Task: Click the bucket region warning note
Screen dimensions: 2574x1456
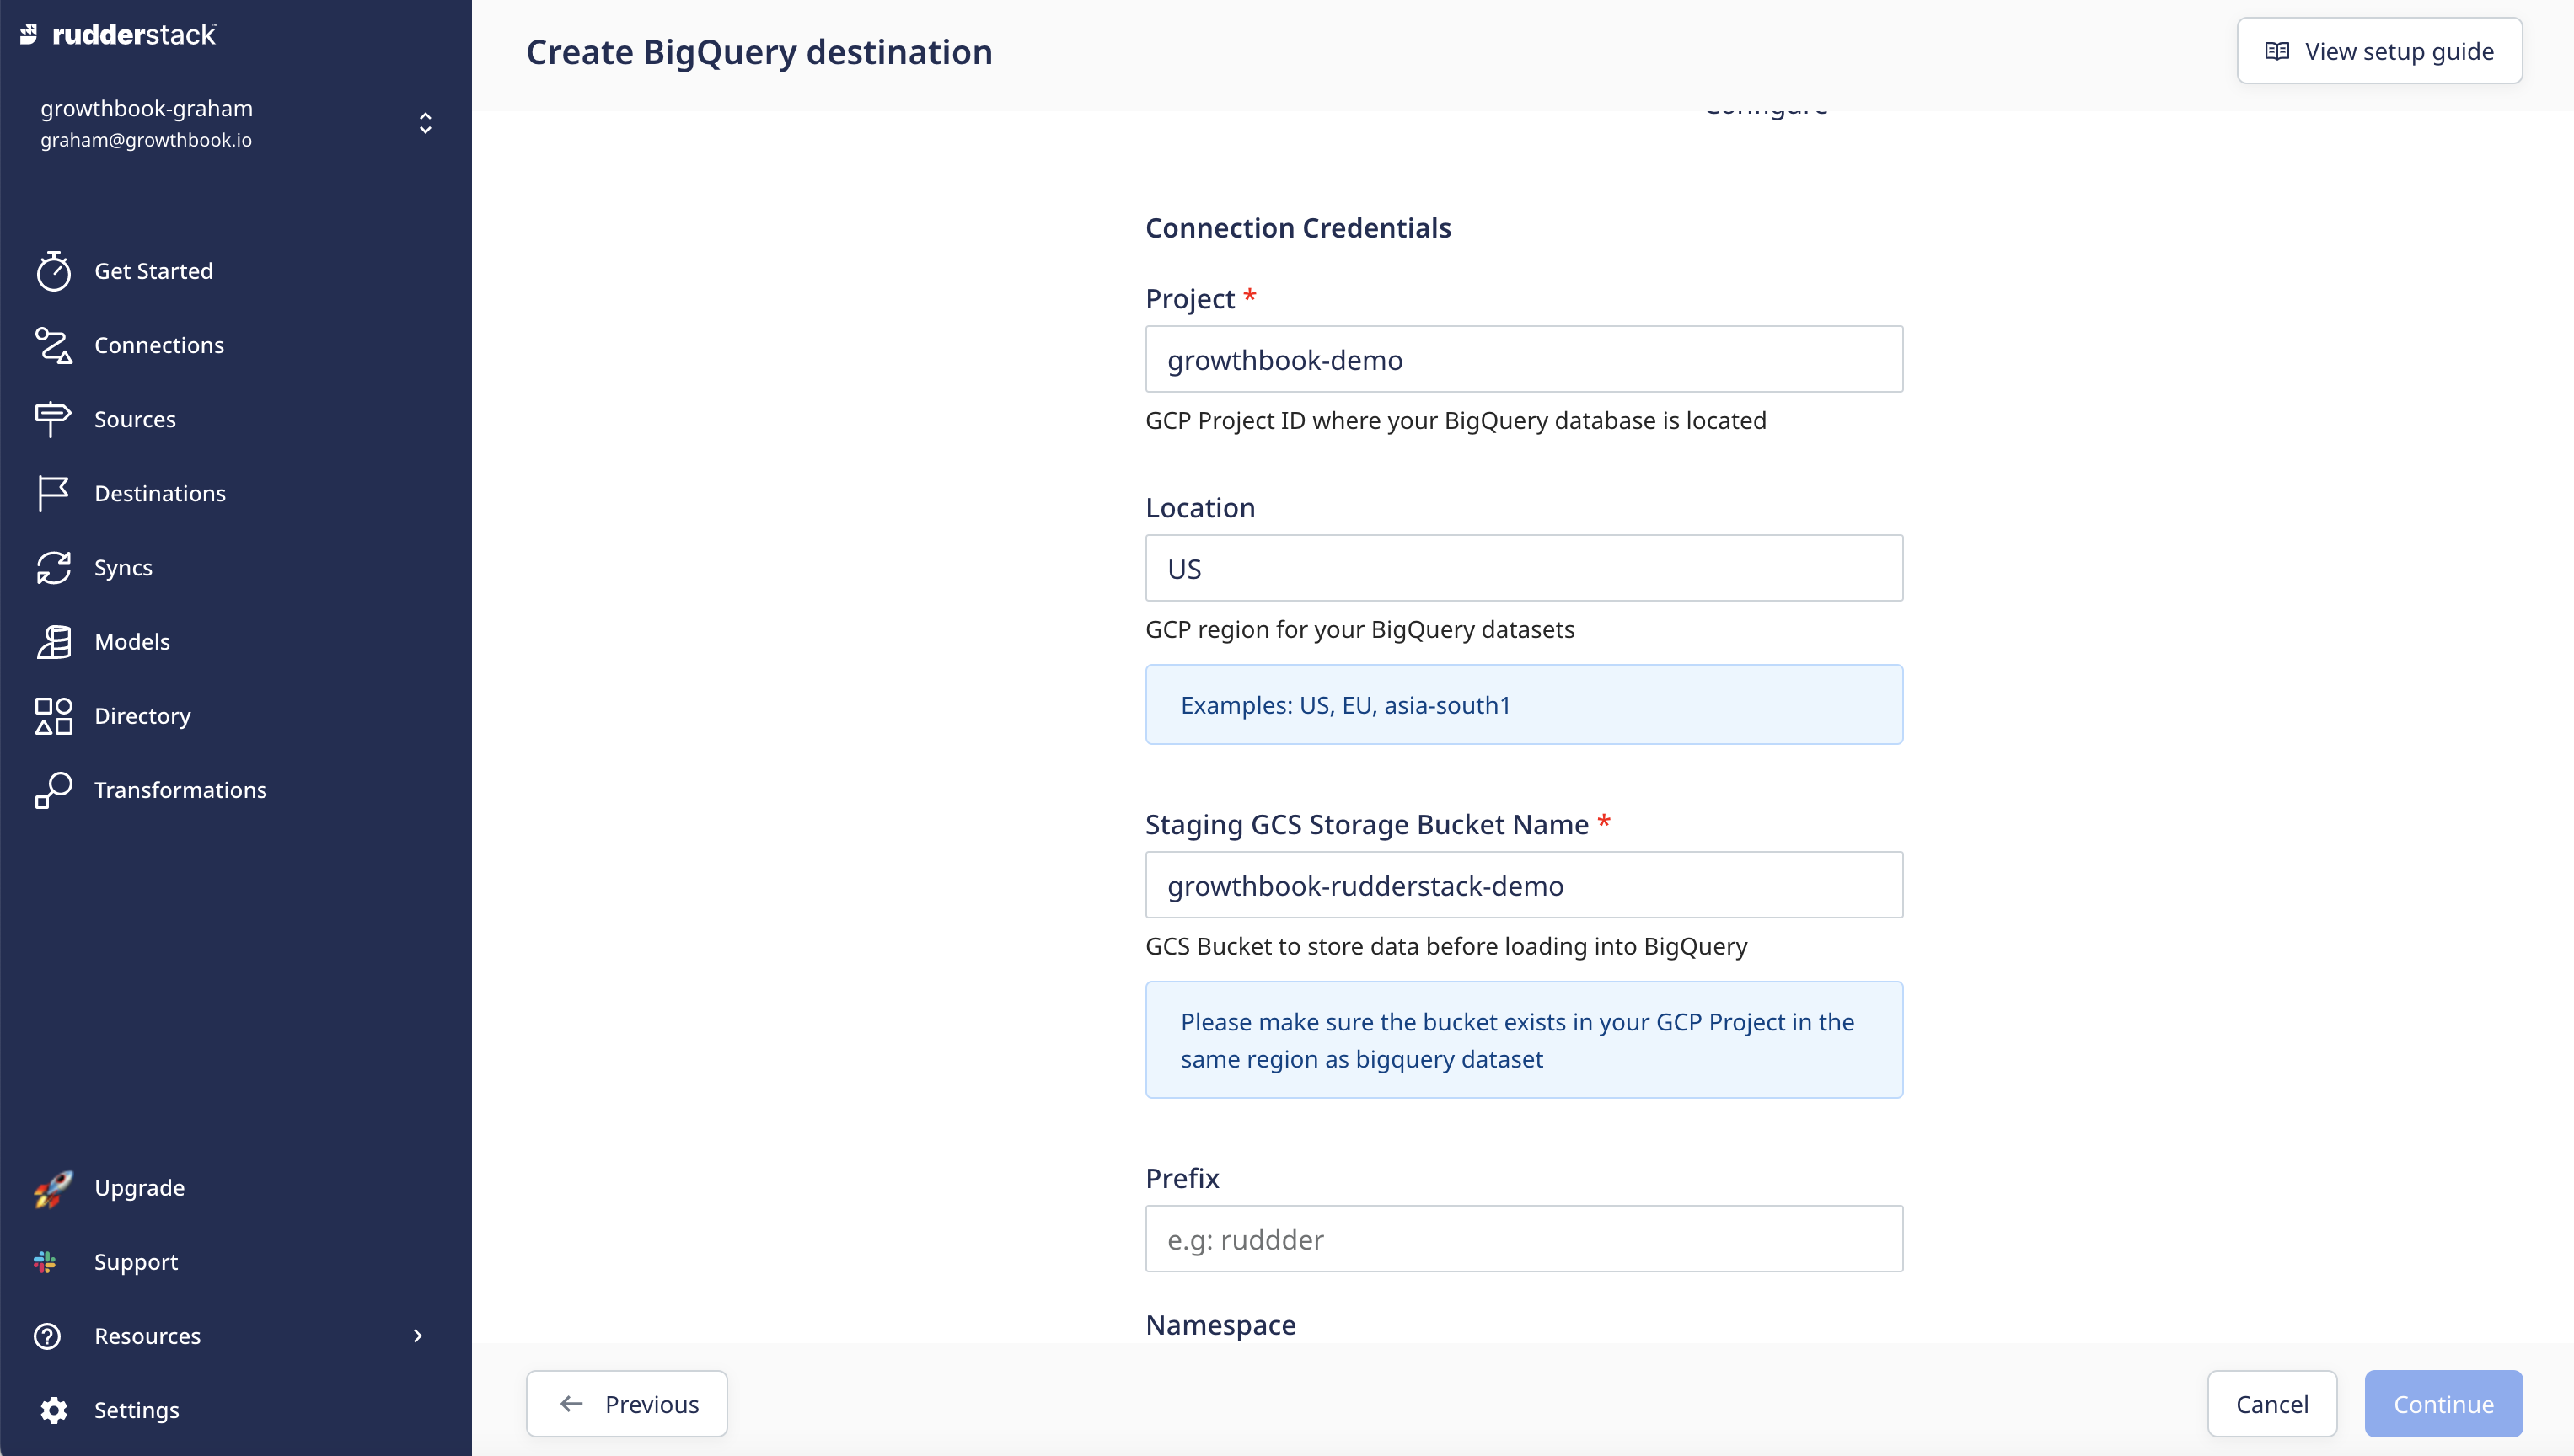Action: coord(1524,1040)
